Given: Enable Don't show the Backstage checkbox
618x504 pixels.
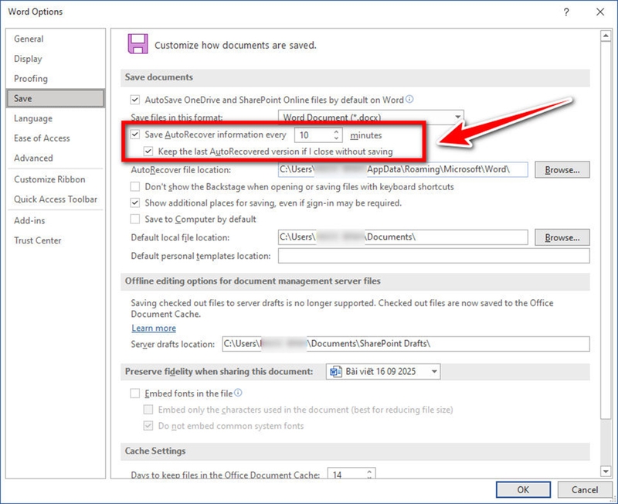Looking at the screenshot, I should pos(134,186).
